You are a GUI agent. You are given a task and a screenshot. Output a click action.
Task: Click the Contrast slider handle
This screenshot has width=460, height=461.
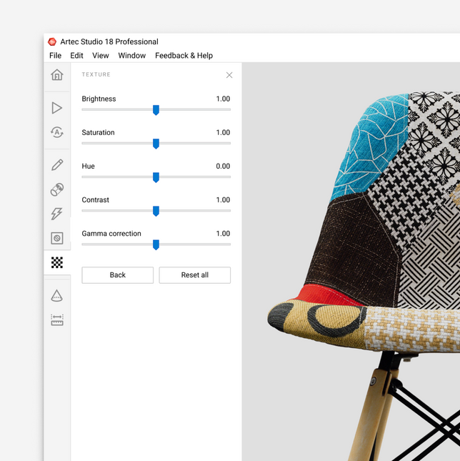coord(156,211)
